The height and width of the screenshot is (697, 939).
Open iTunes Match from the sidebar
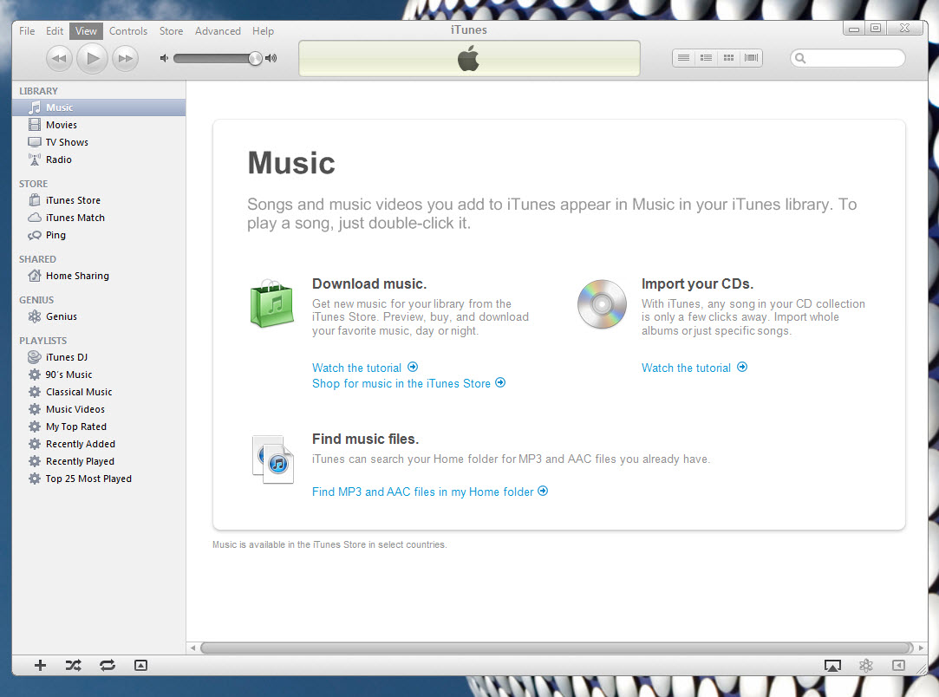(99, 218)
